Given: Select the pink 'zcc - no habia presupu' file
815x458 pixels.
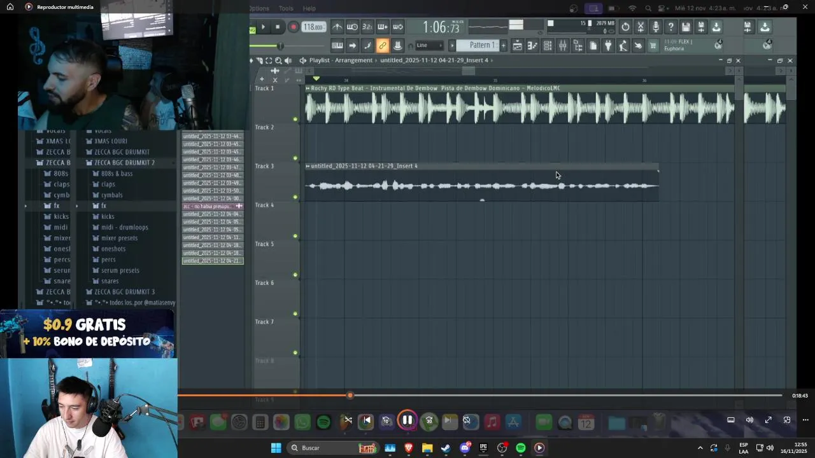Looking at the screenshot, I should (x=213, y=206).
